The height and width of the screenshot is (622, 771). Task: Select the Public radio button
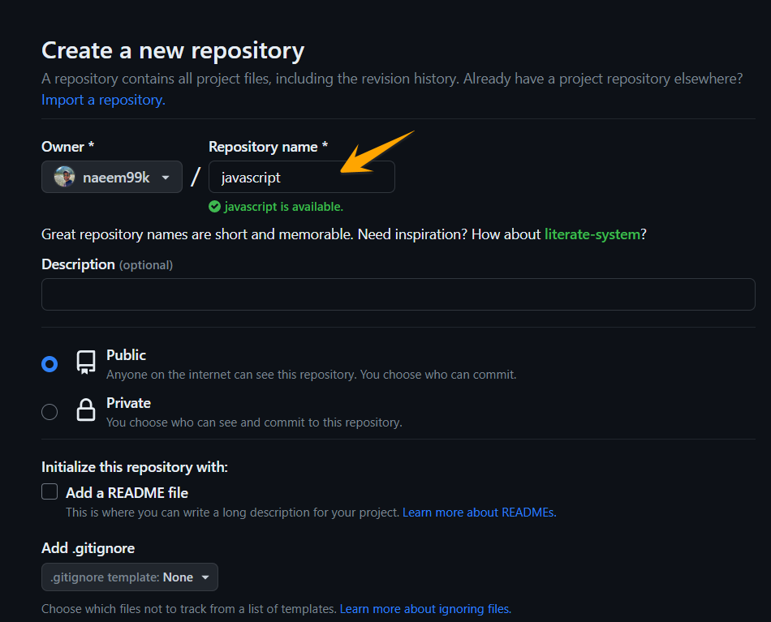coord(50,364)
